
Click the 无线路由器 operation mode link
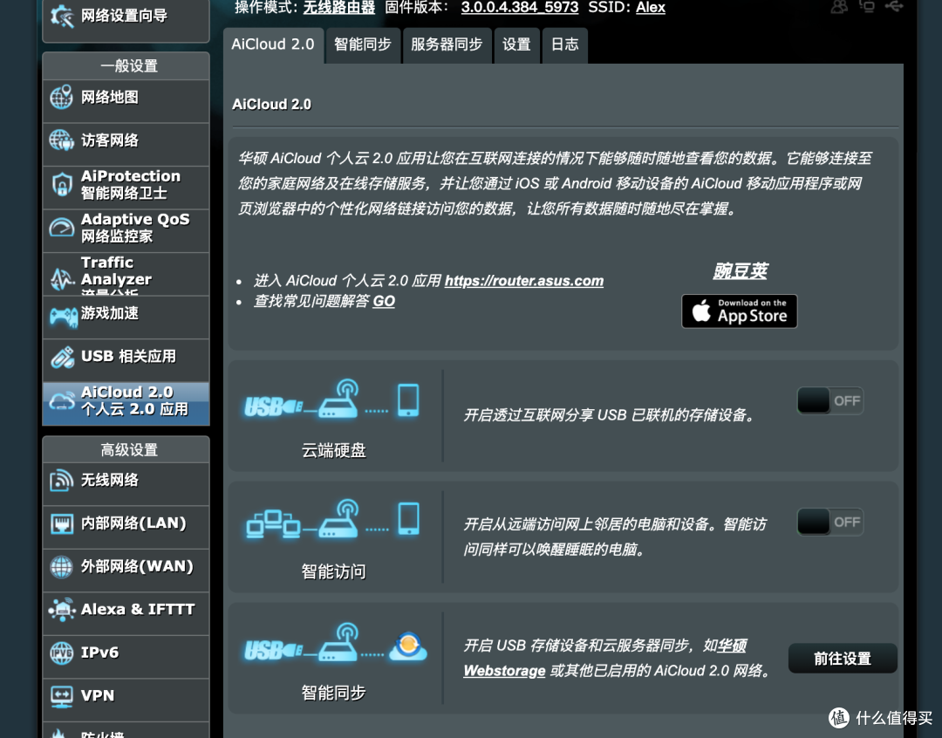coord(338,7)
